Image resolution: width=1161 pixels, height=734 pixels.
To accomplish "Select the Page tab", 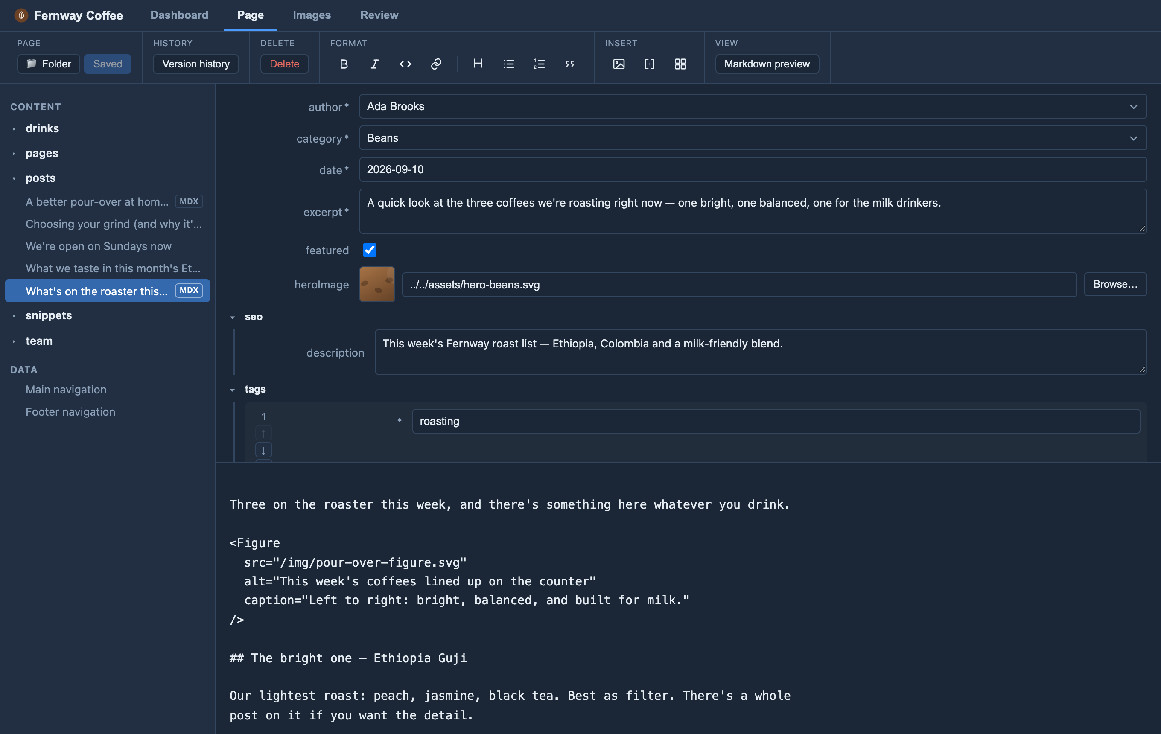I will pos(250,15).
